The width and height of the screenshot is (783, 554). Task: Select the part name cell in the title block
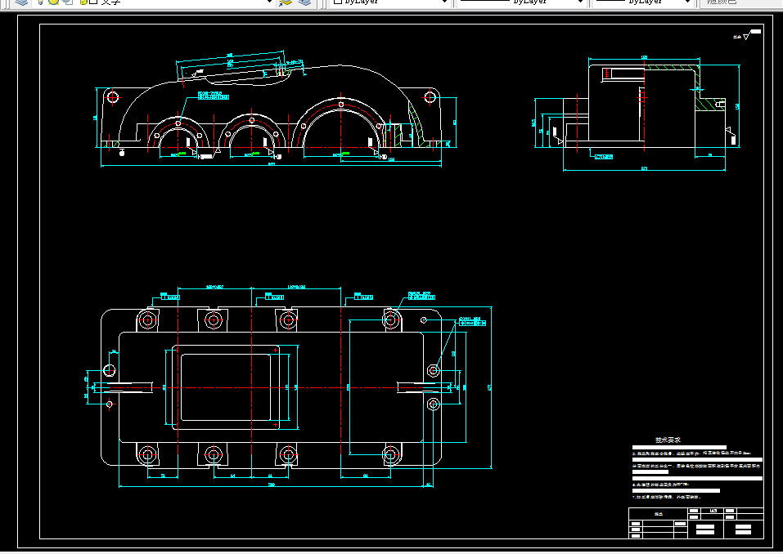pyautogui.click(x=658, y=514)
